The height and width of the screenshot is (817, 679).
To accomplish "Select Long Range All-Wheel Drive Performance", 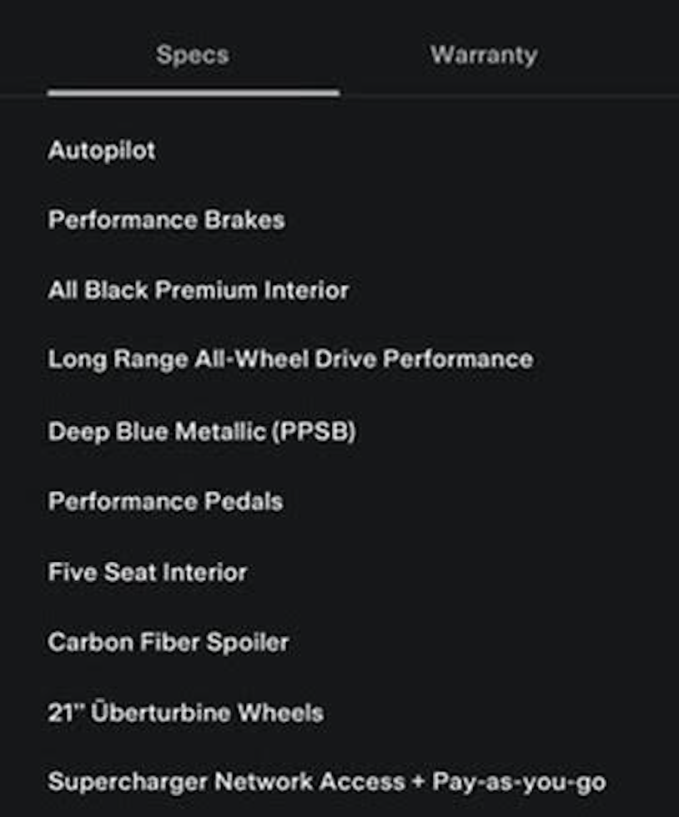I will click(290, 360).
